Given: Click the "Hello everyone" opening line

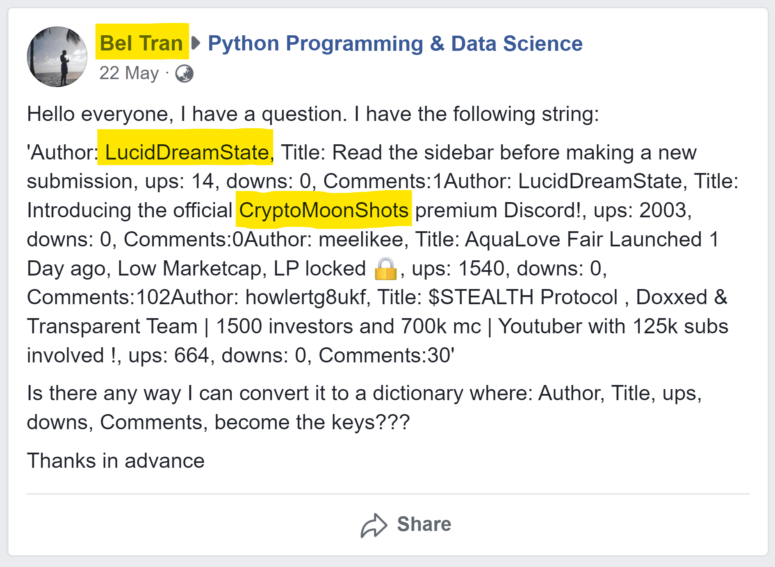Looking at the screenshot, I should [312, 114].
